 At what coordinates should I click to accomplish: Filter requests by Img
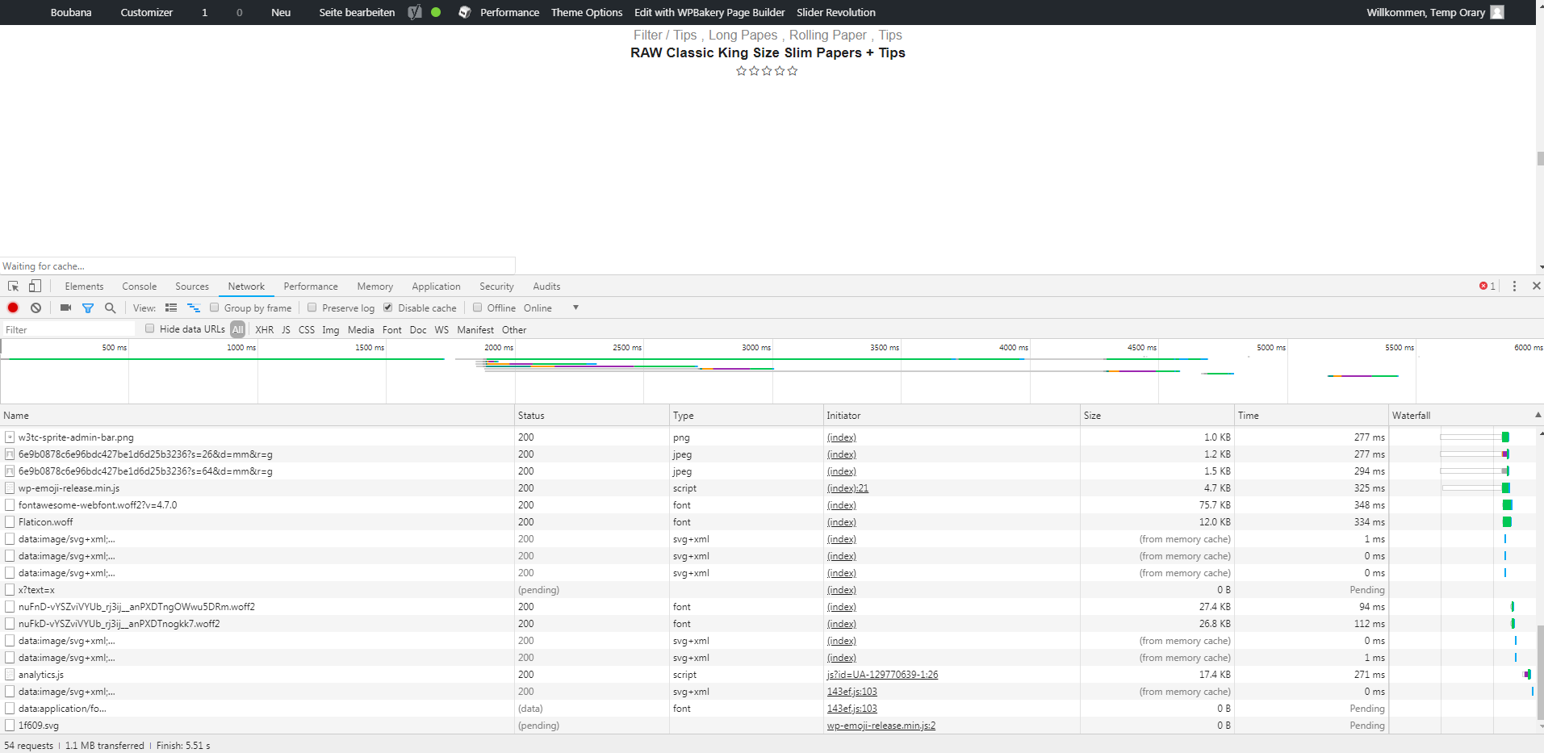point(330,329)
